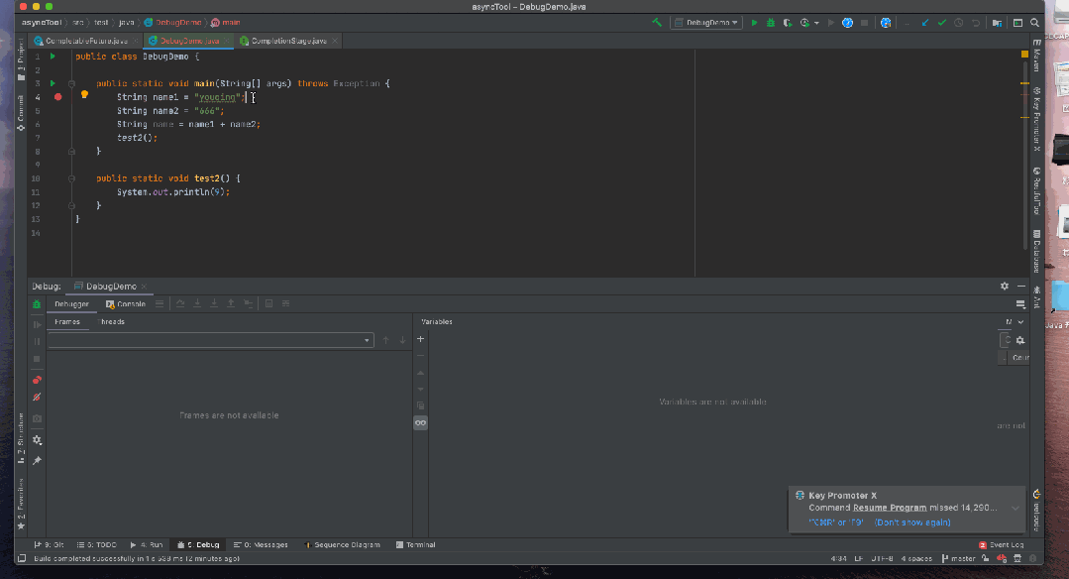This screenshot has height=579, width=1069.
Task: Switch to CompletionStage.java editor tab
Action: [x=288, y=41]
